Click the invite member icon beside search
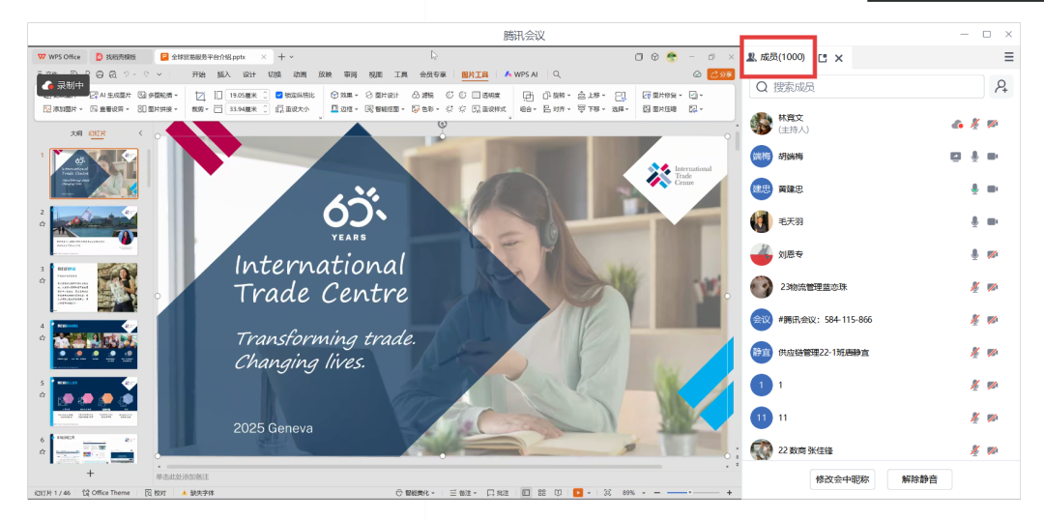Viewport: 1044px width, 520px height. tap(1000, 87)
